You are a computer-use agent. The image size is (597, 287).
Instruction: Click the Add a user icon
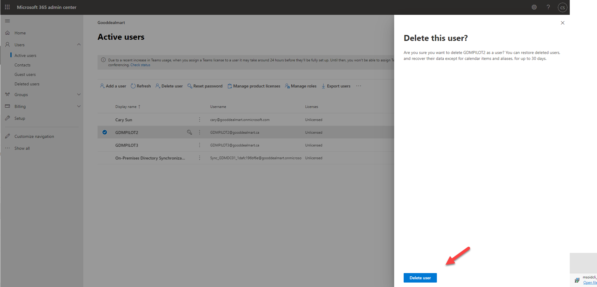102,86
